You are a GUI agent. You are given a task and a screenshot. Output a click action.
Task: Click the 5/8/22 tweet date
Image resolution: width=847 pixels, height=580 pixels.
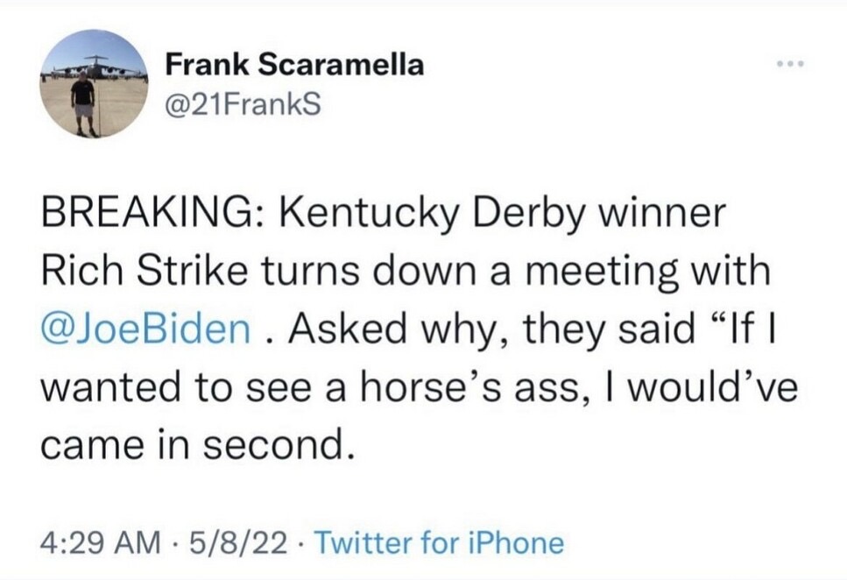click(236, 542)
